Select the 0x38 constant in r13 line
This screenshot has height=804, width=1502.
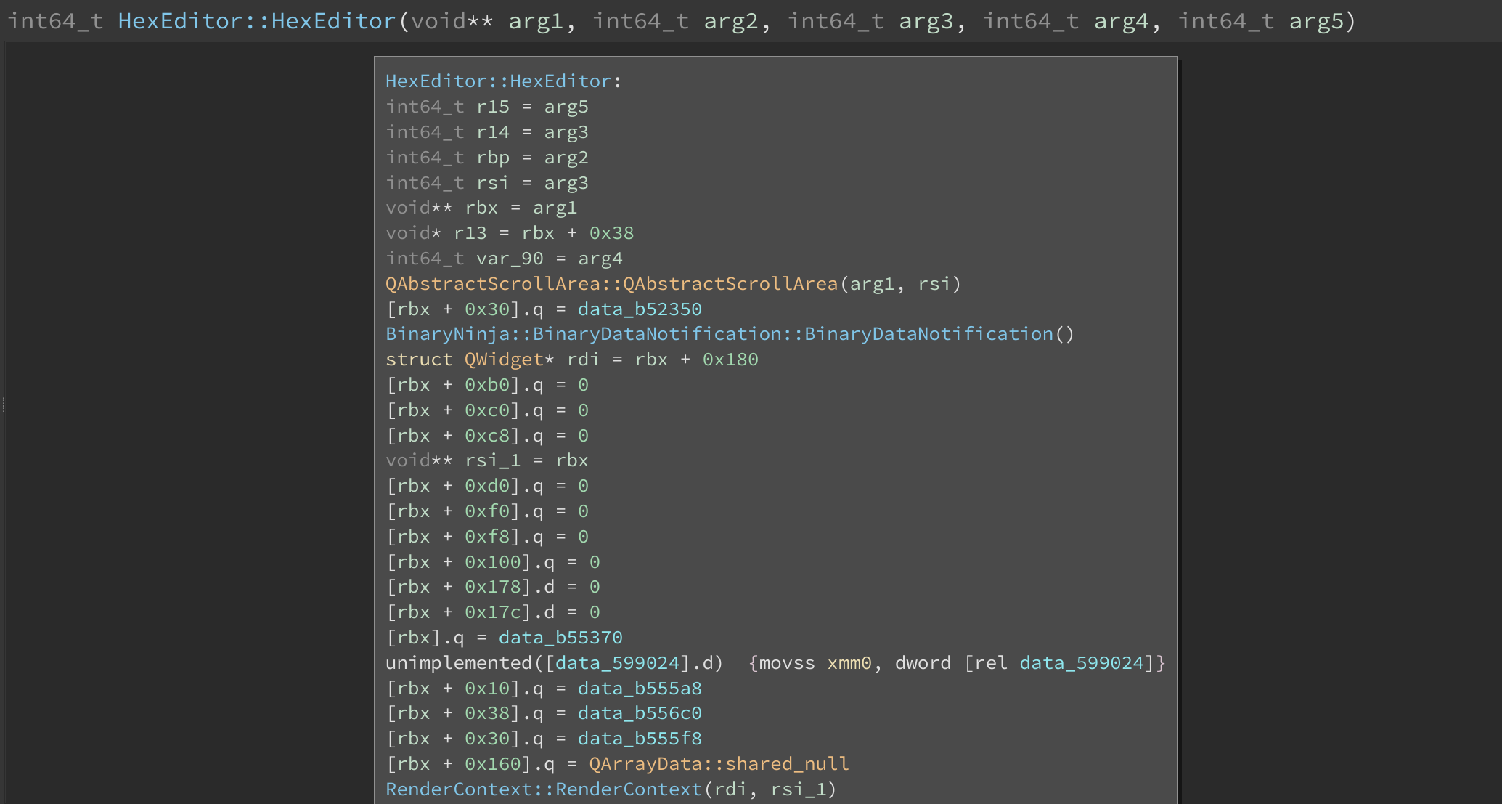[611, 232]
